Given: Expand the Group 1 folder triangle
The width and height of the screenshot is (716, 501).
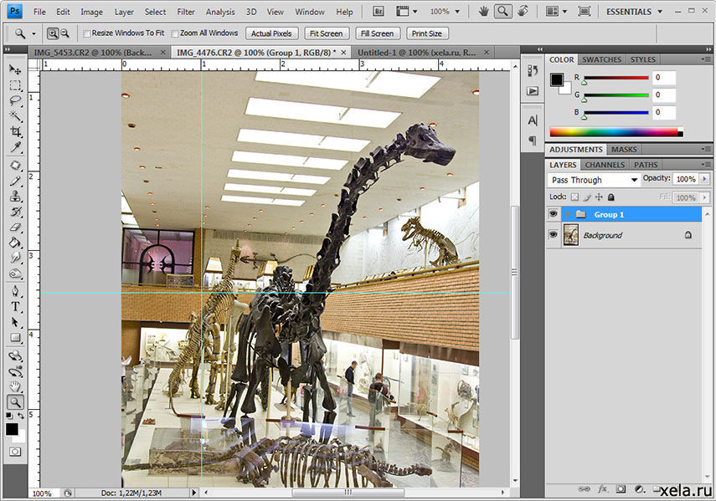Looking at the screenshot, I should [x=568, y=215].
